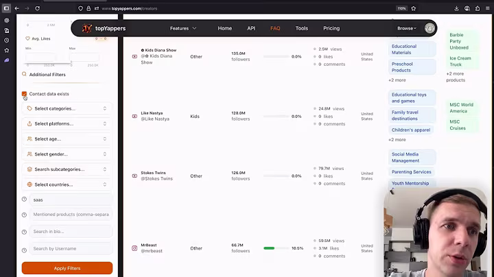Click the history clock sidebar icon

[7, 40]
